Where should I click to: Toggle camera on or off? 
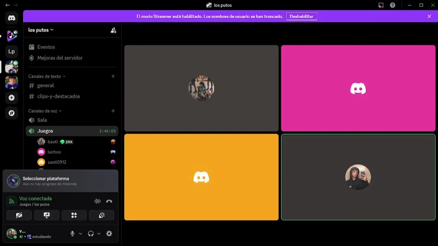tap(19, 215)
